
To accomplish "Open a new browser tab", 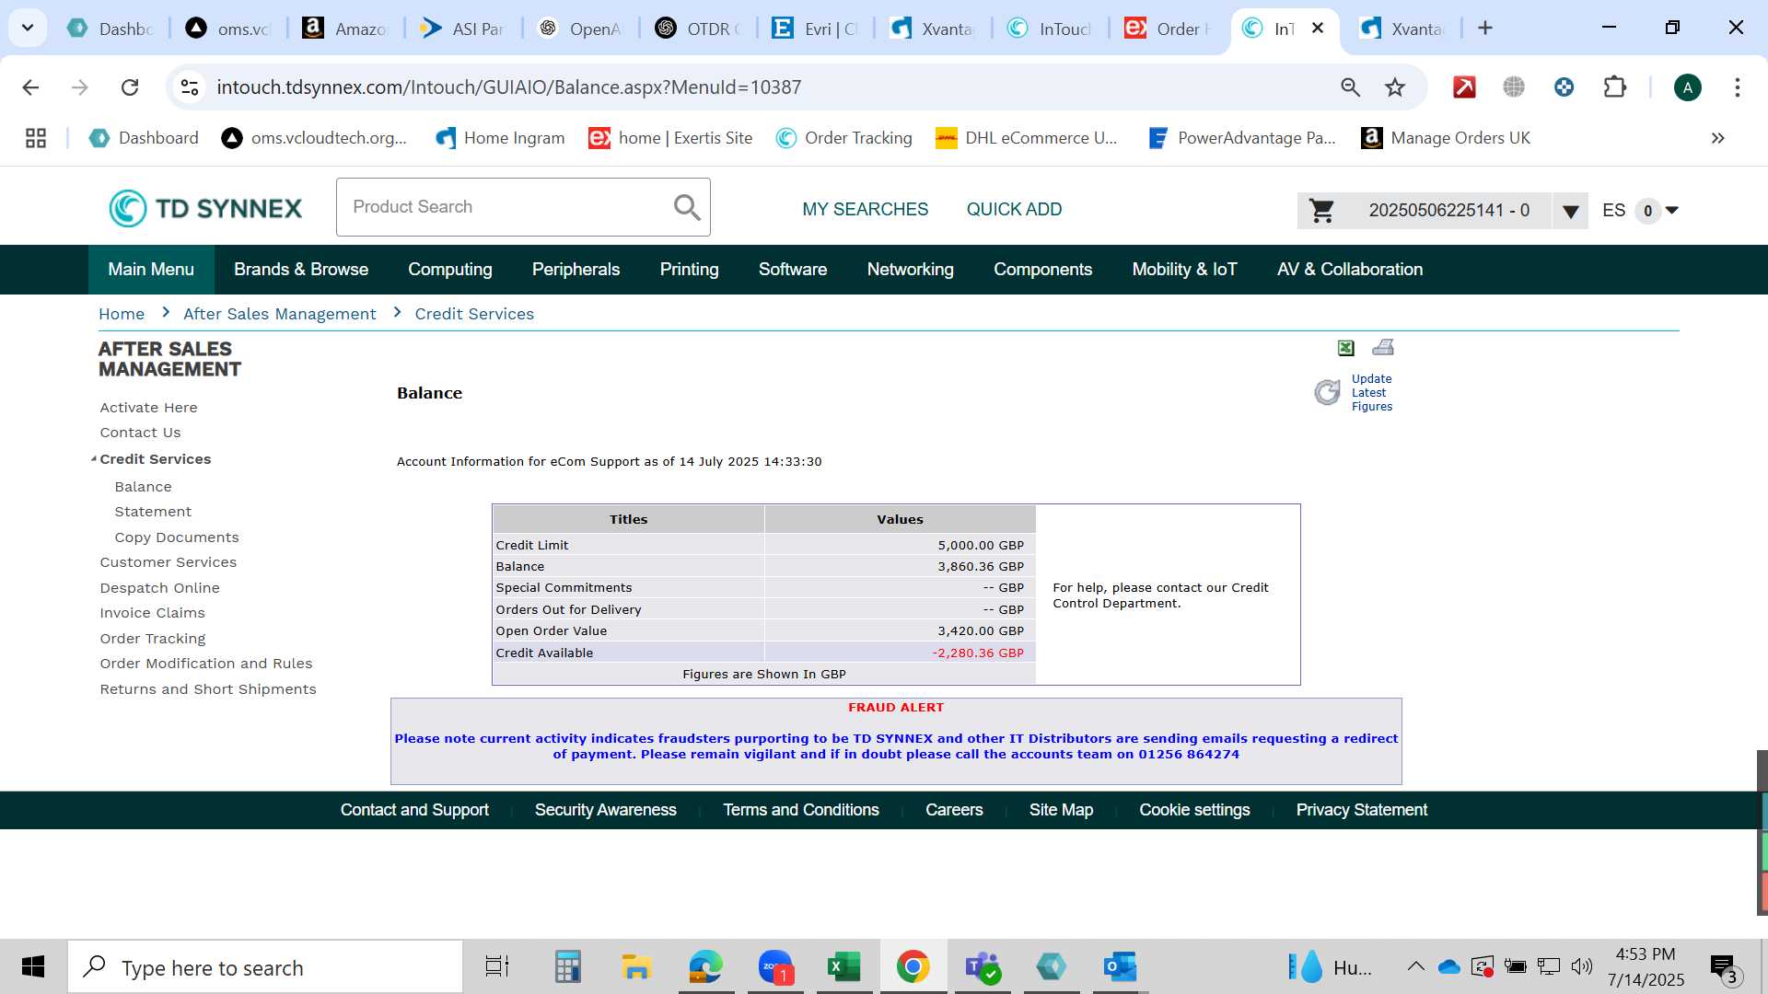I will 1484,29.
